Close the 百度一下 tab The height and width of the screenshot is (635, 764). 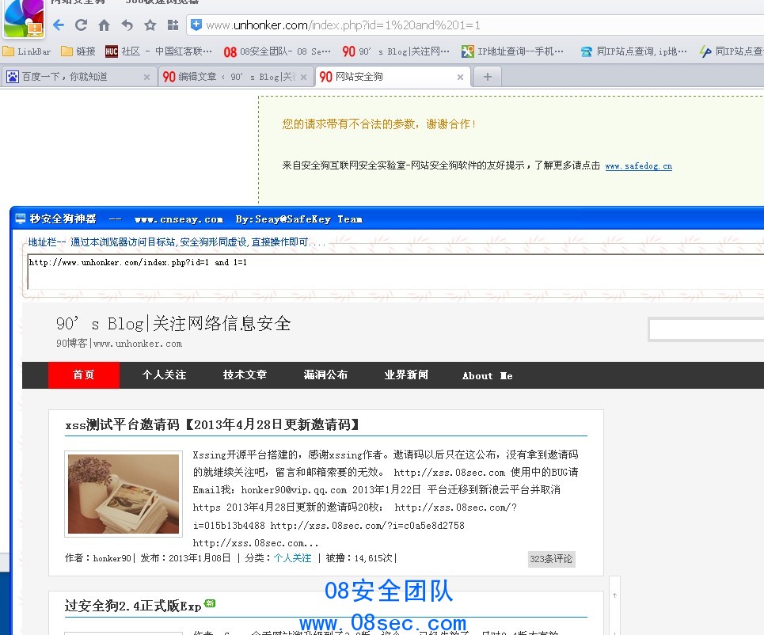(x=146, y=77)
